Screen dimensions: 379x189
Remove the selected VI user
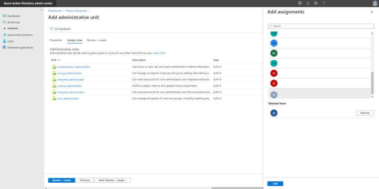click(365, 113)
